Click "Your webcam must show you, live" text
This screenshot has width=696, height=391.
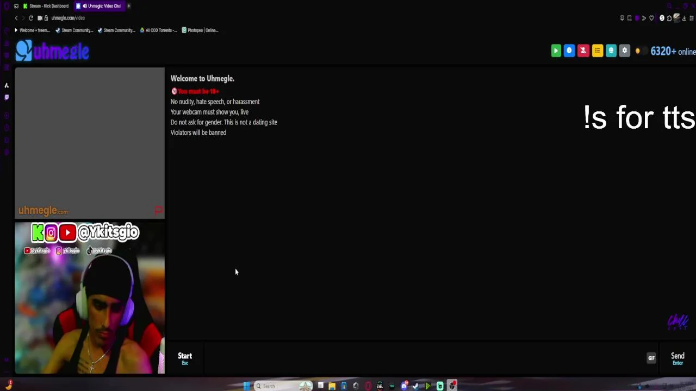pyautogui.click(x=209, y=112)
